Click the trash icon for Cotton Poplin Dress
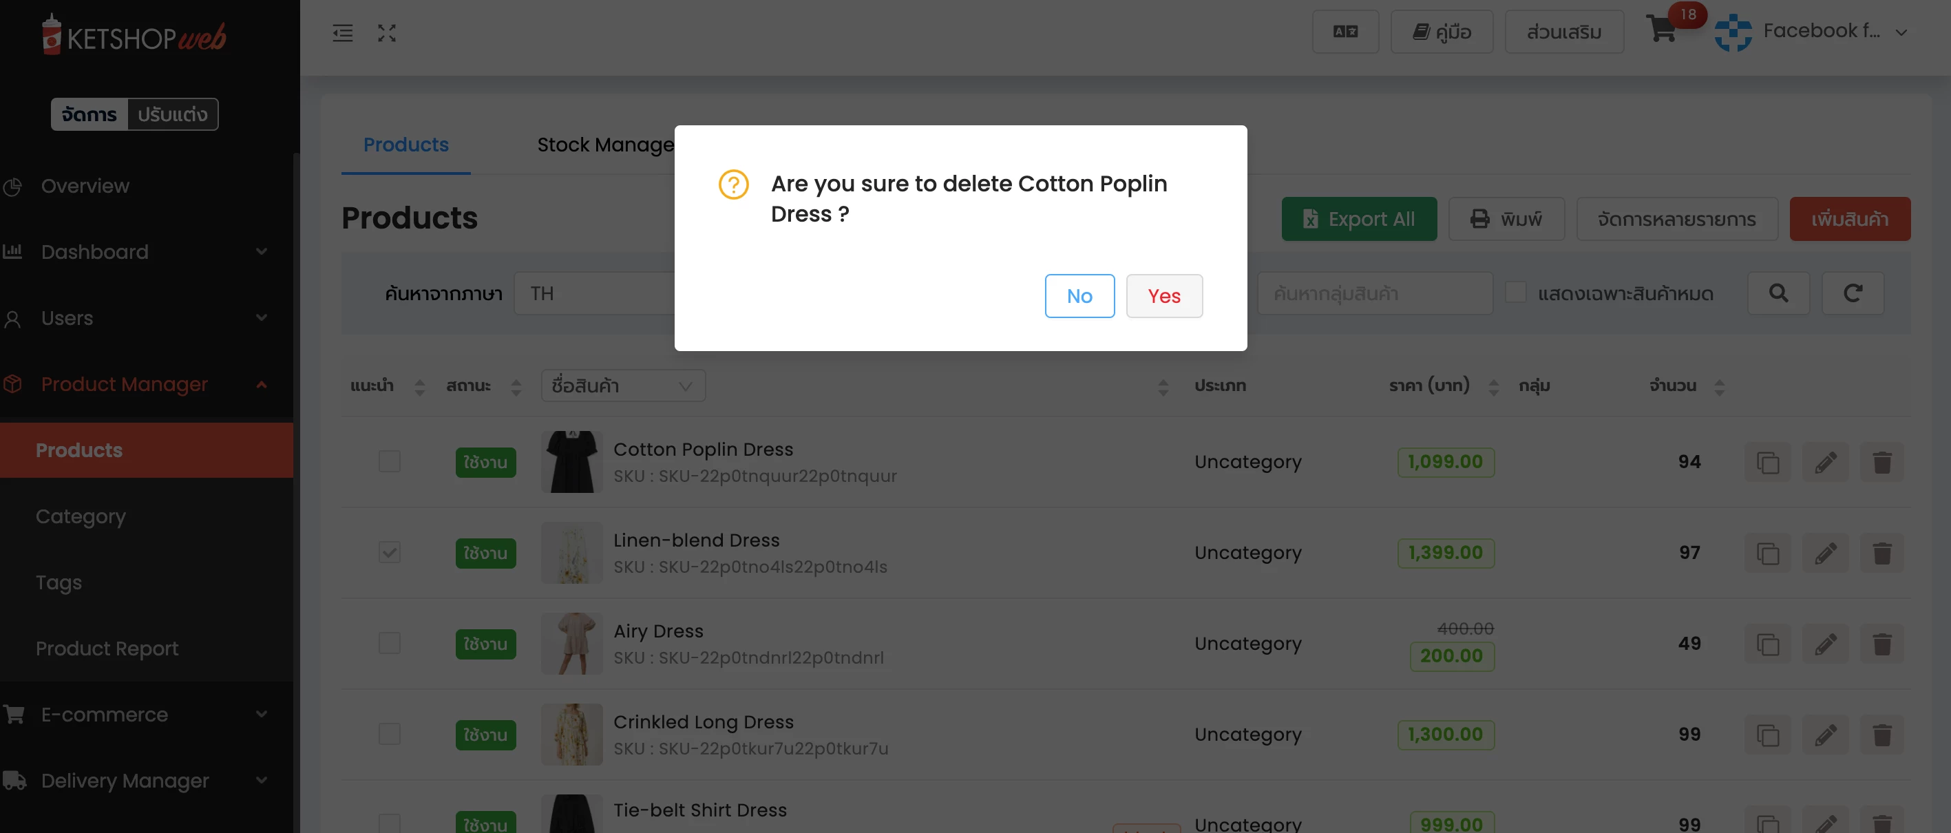The height and width of the screenshot is (833, 1951). pyautogui.click(x=1881, y=462)
